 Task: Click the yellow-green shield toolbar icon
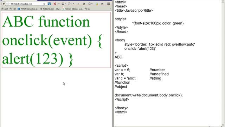click(97, 4)
